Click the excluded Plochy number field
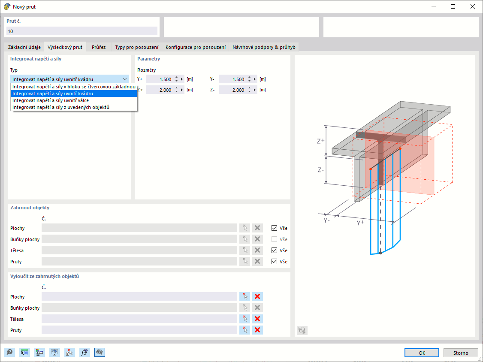The image size is (483, 362). (139, 297)
